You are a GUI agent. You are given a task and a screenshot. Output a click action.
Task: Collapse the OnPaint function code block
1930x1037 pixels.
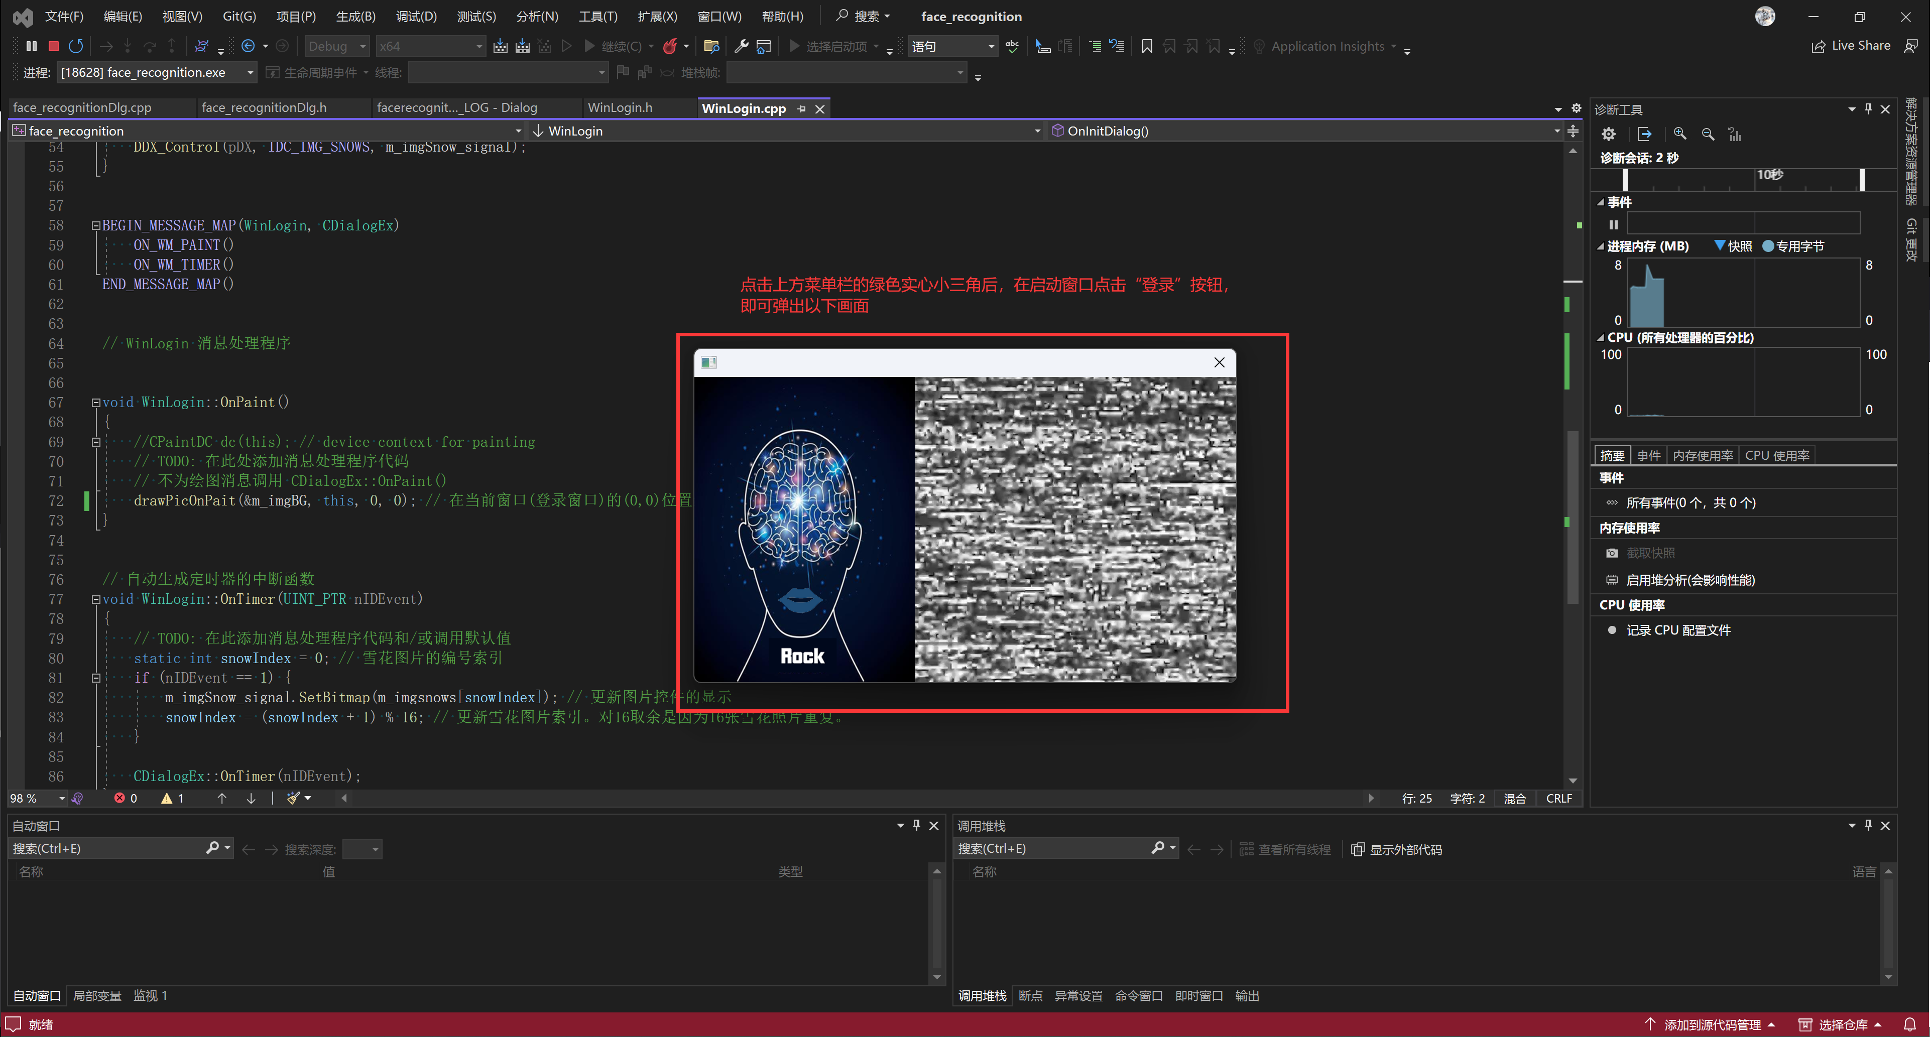tap(96, 403)
